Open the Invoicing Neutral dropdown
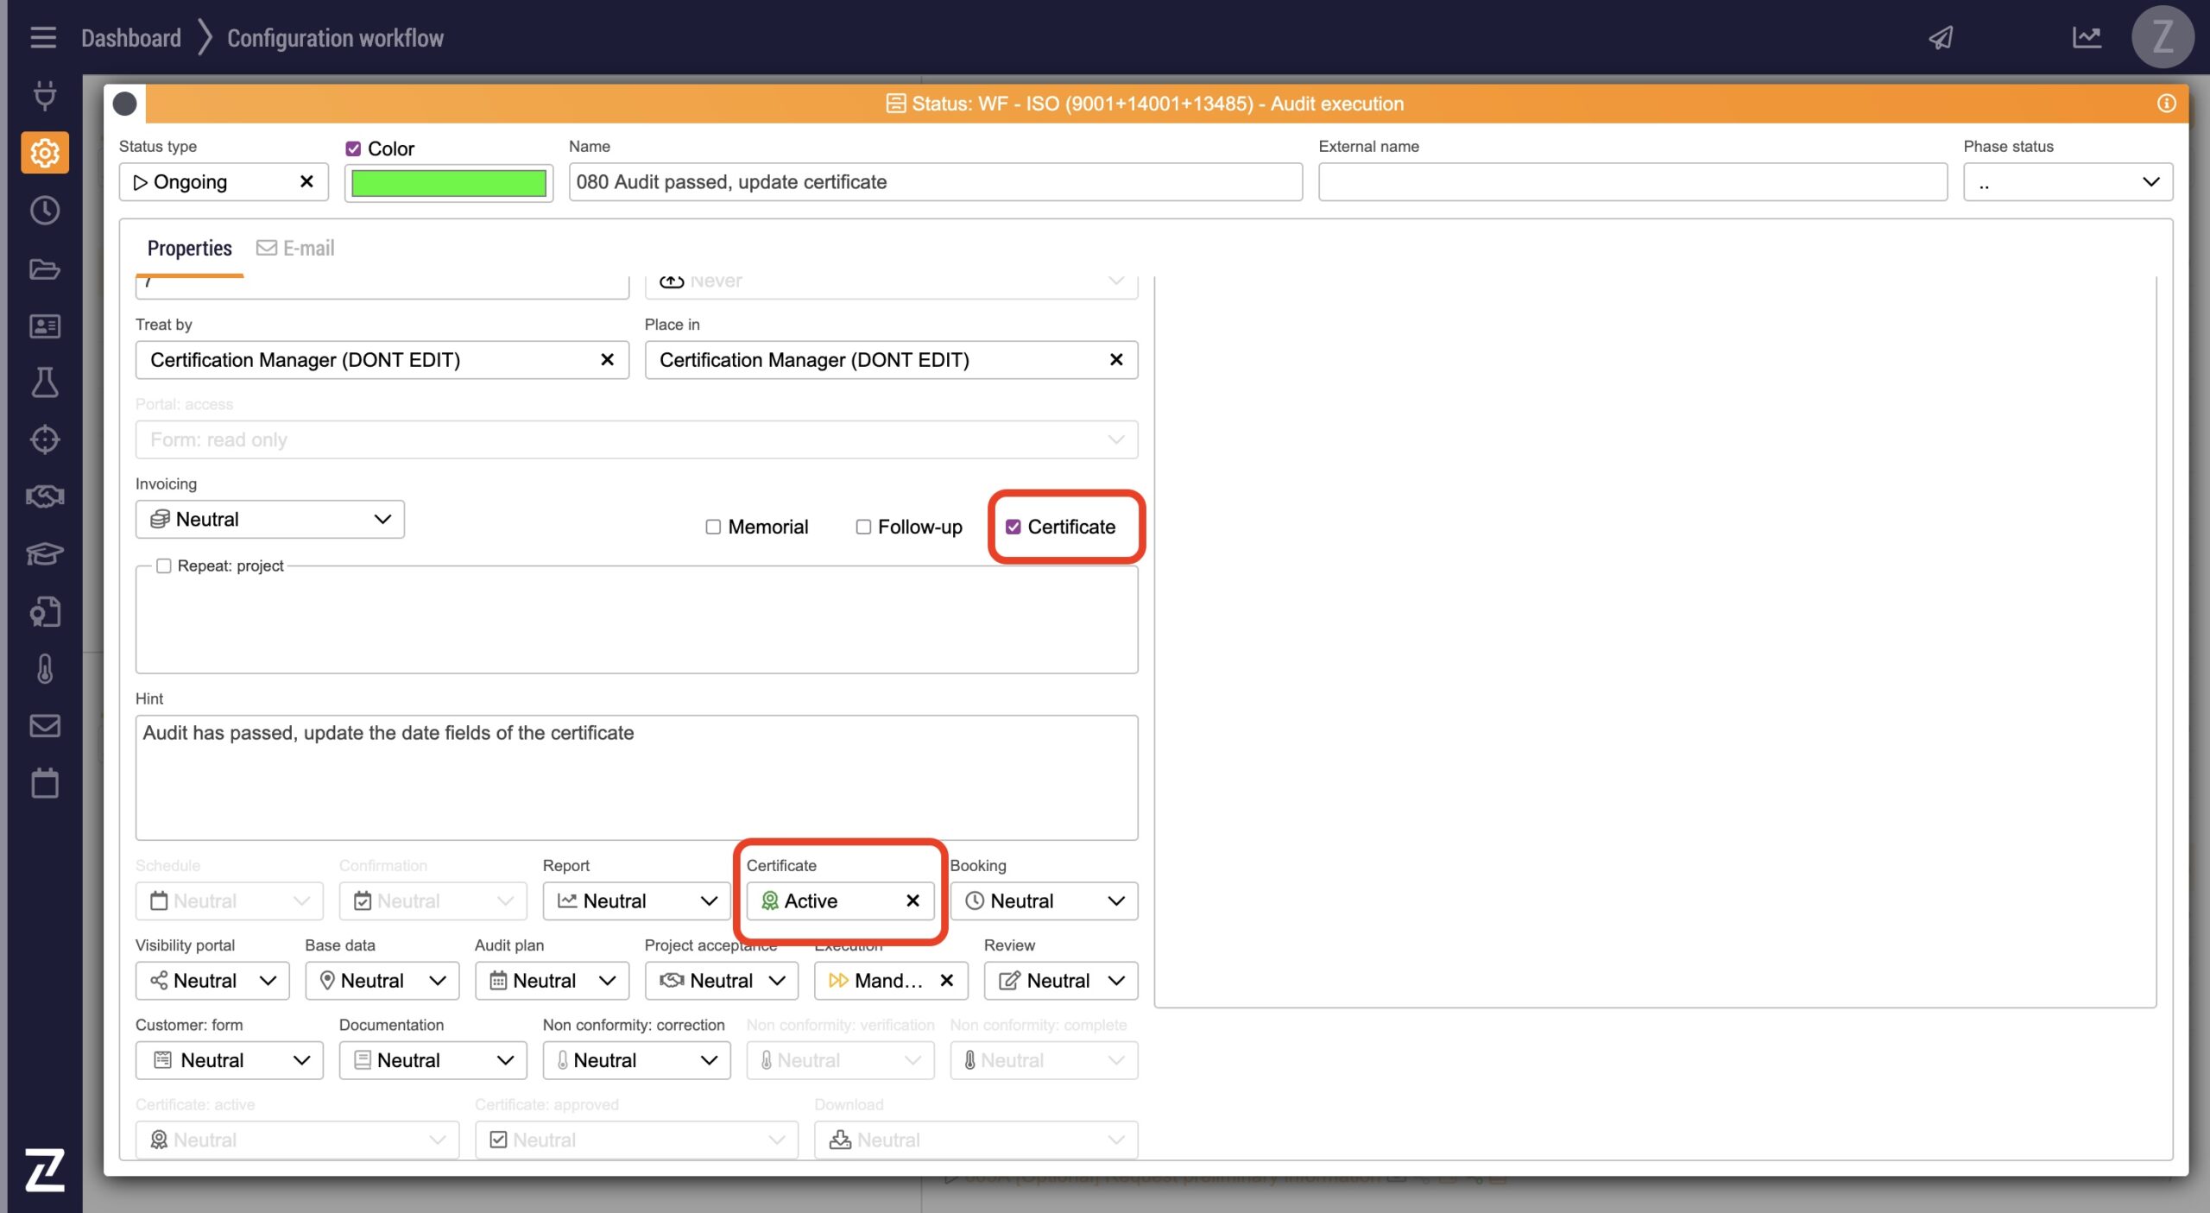The image size is (2210, 1213). (x=269, y=519)
